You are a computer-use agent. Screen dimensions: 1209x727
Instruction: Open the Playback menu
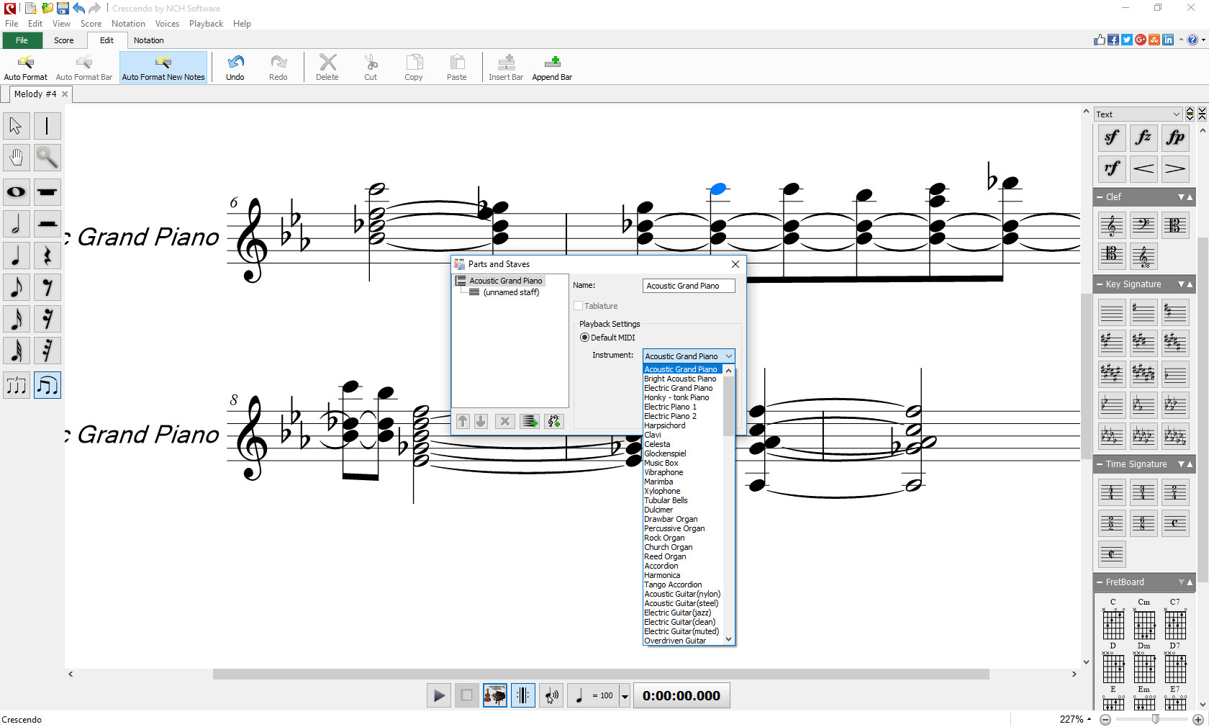pos(205,23)
